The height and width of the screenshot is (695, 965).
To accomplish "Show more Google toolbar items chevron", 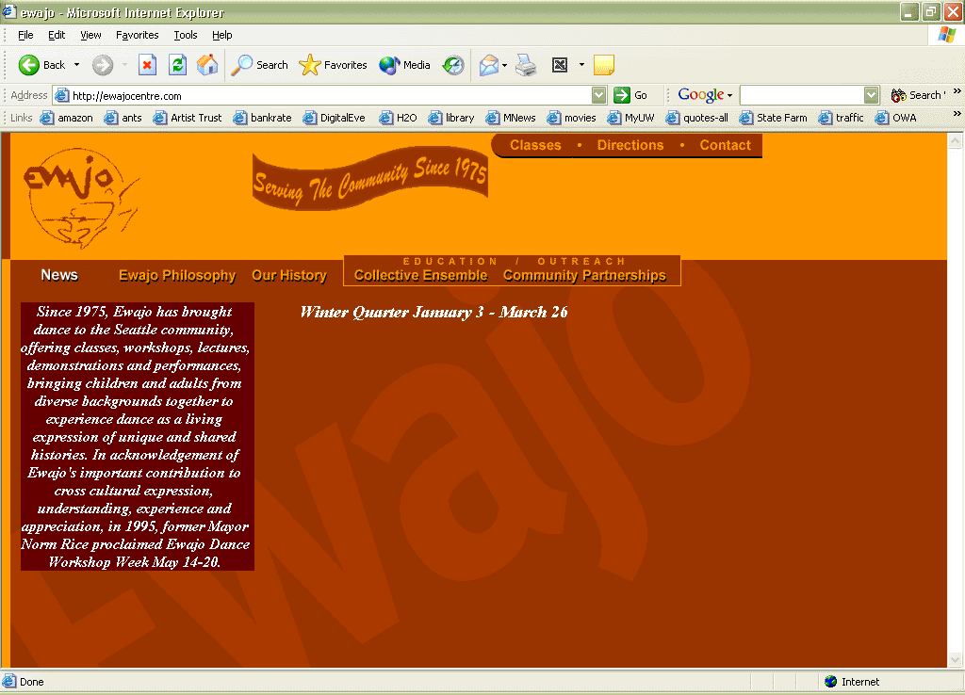I will coord(957,91).
